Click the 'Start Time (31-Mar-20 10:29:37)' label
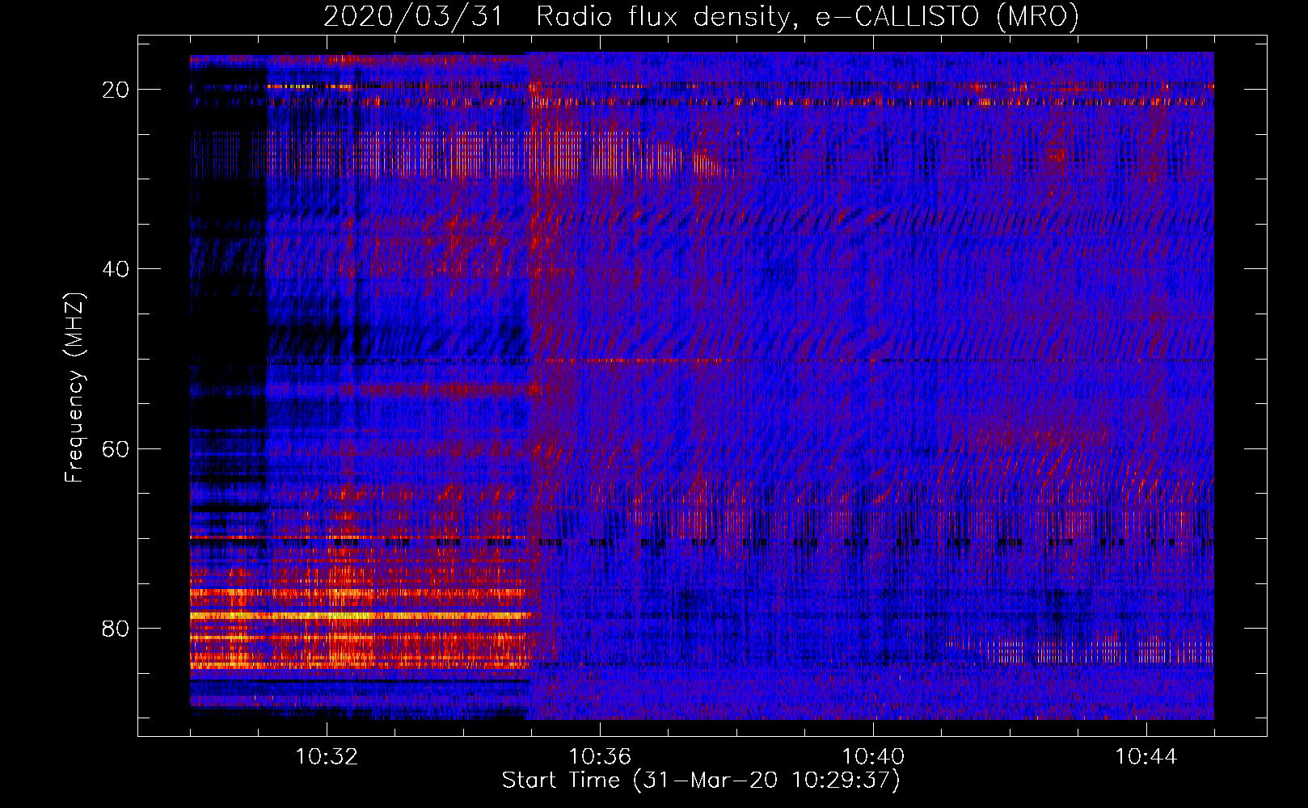The height and width of the screenshot is (808, 1308). click(701, 781)
